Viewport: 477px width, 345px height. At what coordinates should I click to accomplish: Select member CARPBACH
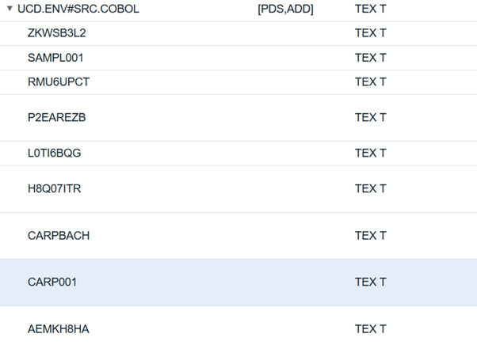58,235
